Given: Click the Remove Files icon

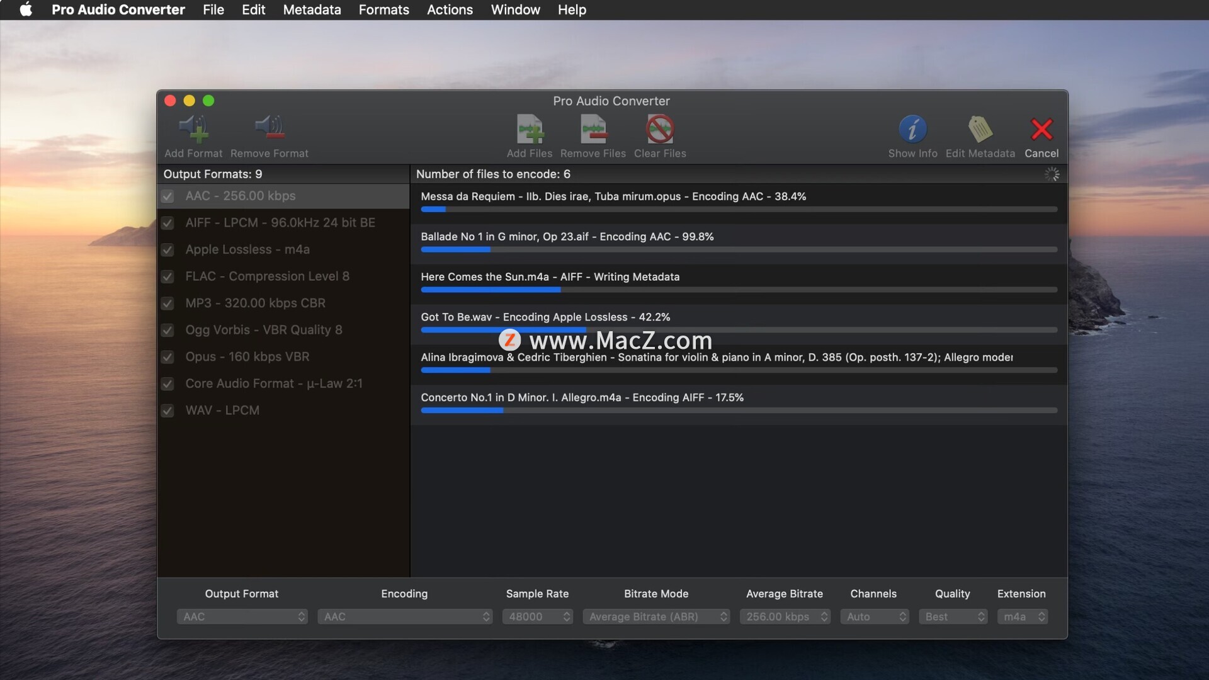Looking at the screenshot, I should pos(593,129).
